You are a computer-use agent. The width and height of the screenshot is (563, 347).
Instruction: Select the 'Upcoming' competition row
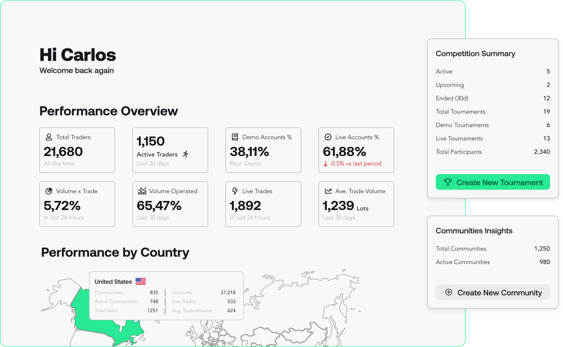click(493, 85)
